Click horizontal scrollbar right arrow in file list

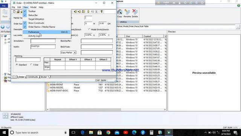coord(165,110)
